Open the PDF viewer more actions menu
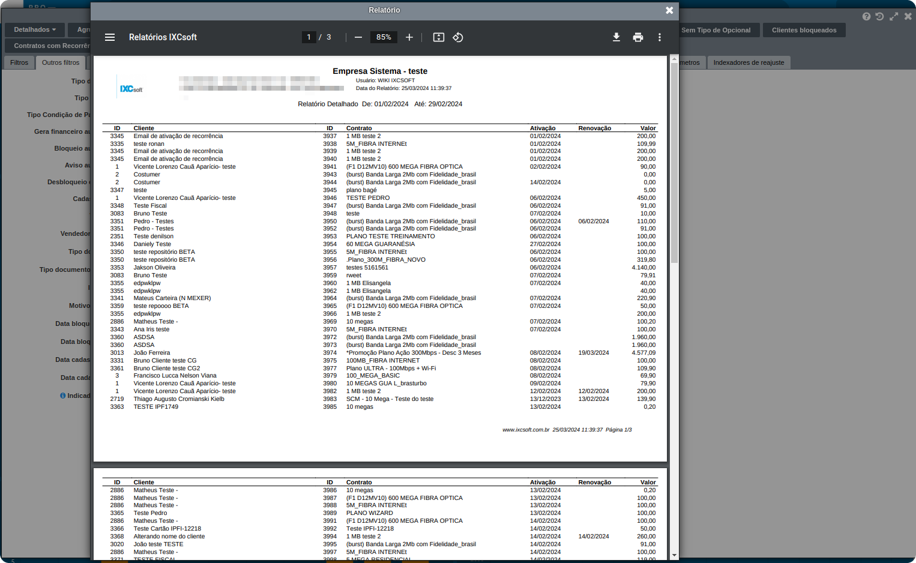916x563 pixels. click(660, 37)
